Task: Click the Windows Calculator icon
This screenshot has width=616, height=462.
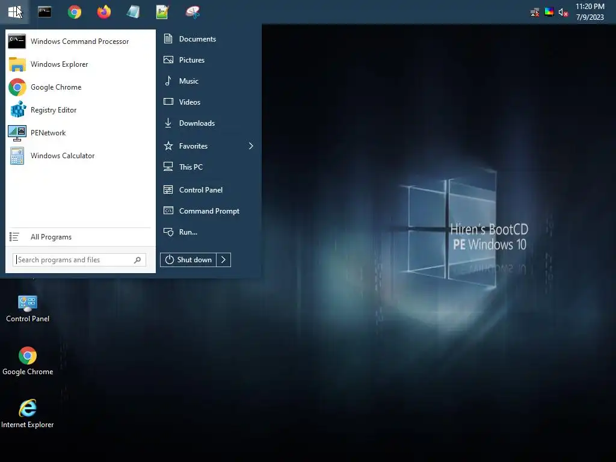Action: pyautogui.click(x=17, y=156)
